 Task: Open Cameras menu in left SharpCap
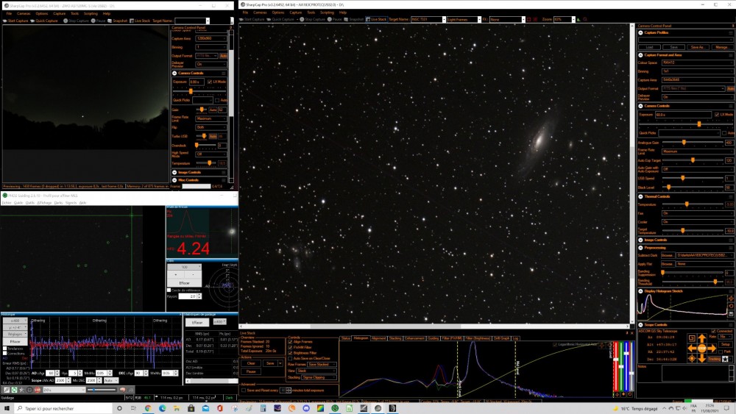(x=24, y=13)
